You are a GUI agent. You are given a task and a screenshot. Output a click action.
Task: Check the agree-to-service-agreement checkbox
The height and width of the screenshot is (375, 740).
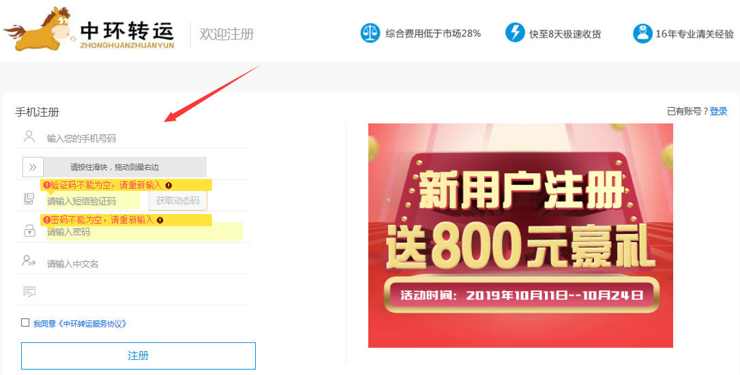(25, 322)
